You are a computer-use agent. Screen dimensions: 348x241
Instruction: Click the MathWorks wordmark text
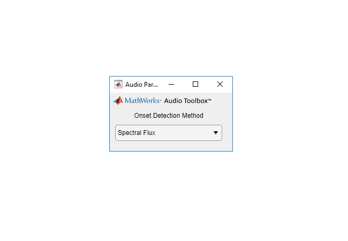coord(142,101)
